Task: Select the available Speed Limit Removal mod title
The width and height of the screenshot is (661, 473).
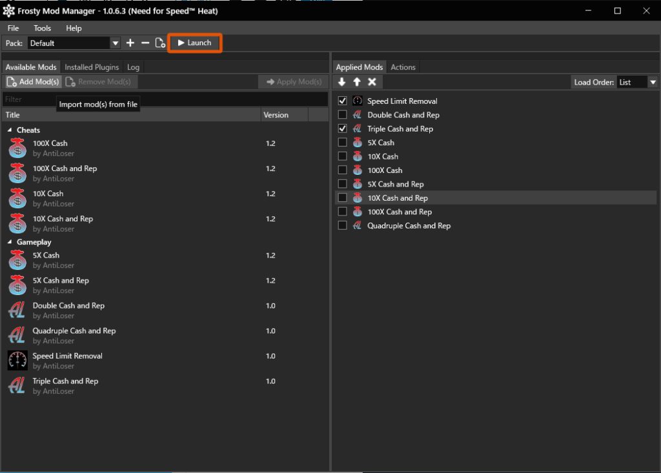Action: pos(67,356)
